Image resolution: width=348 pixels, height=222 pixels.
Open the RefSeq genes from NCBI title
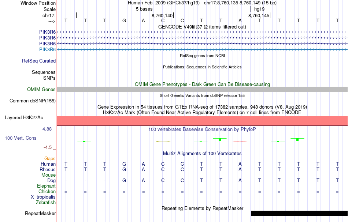tap(202, 56)
